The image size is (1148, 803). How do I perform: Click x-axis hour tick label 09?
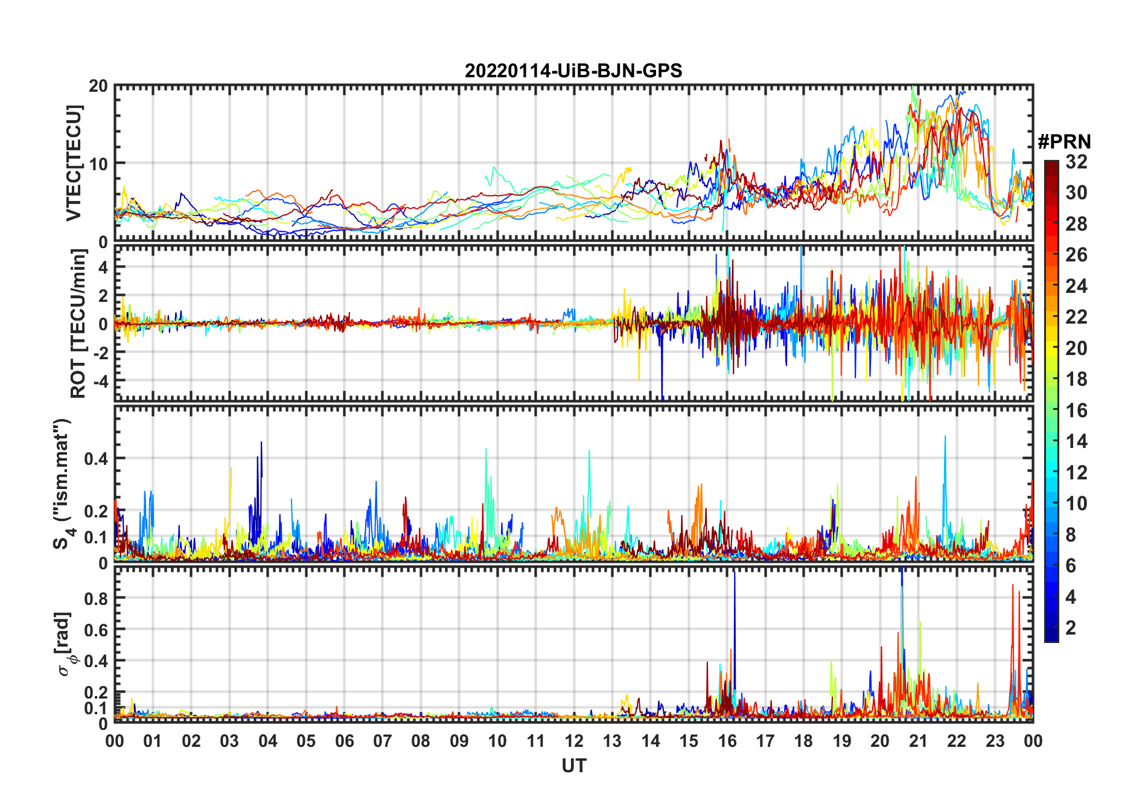click(459, 741)
